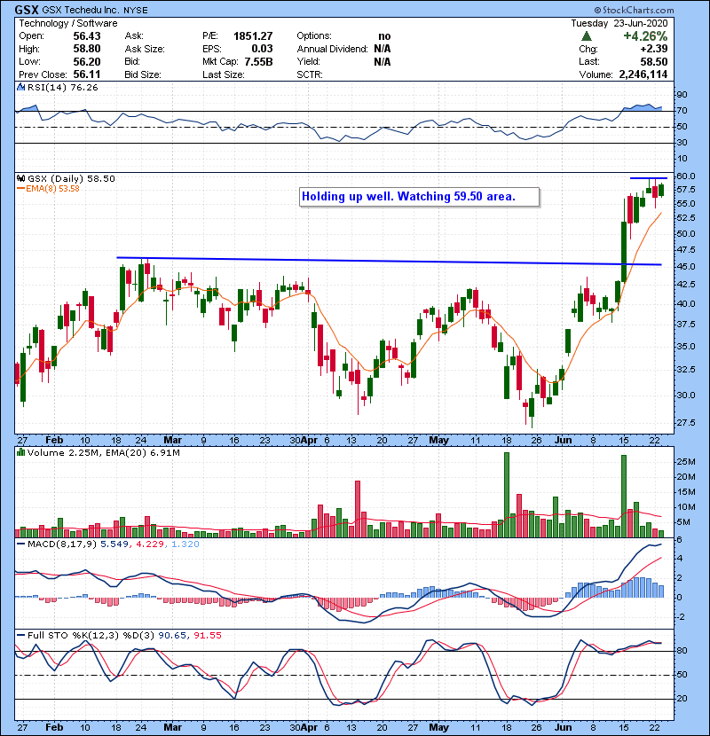
Task: Click the 25M volume axis label
Action: pos(685,461)
